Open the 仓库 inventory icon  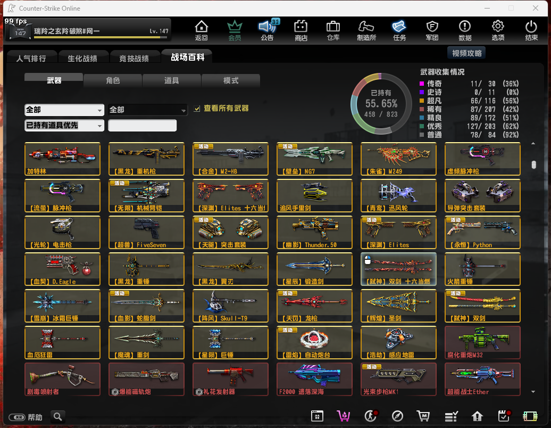[333, 30]
